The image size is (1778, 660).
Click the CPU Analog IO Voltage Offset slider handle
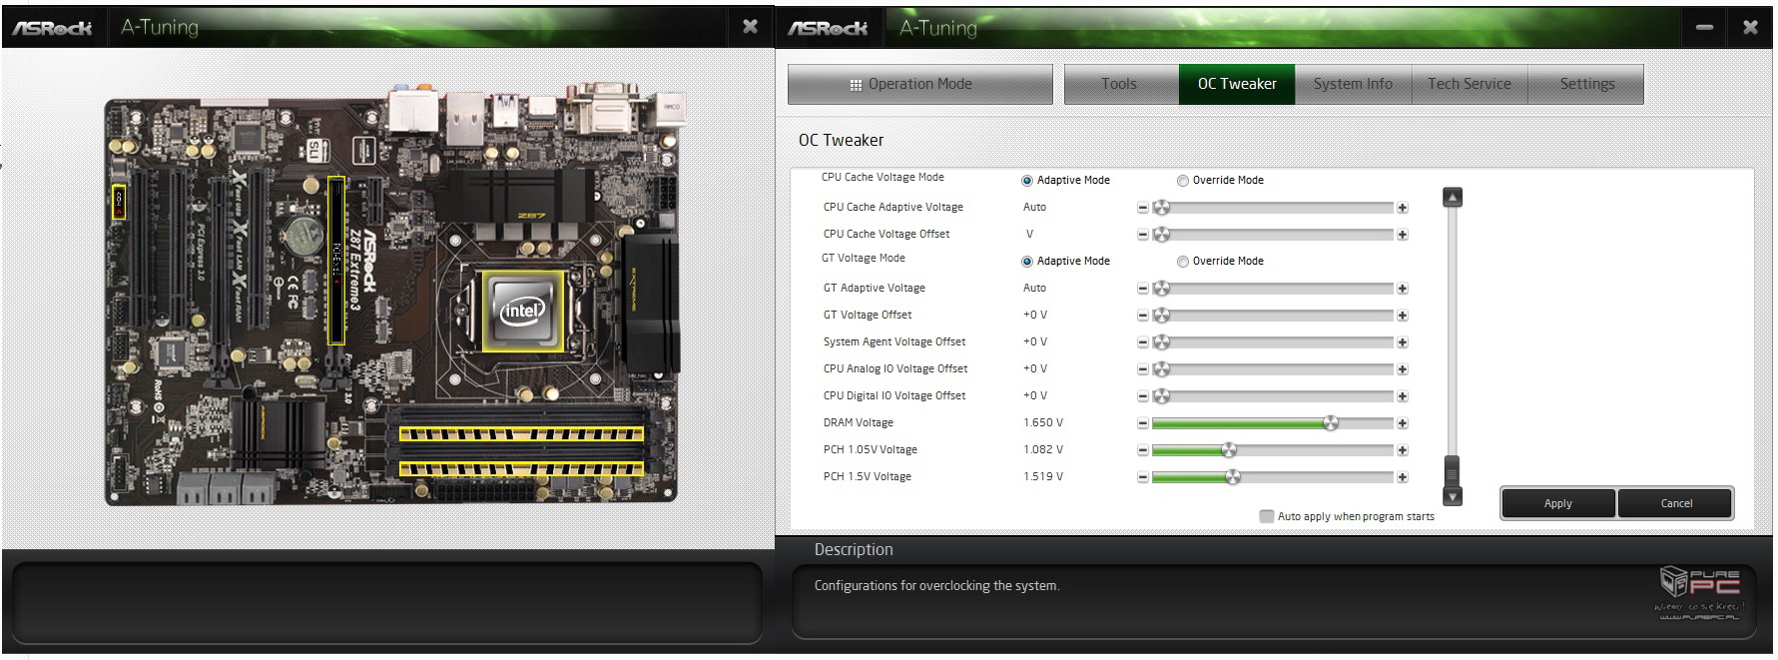[x=1161, y=369]
